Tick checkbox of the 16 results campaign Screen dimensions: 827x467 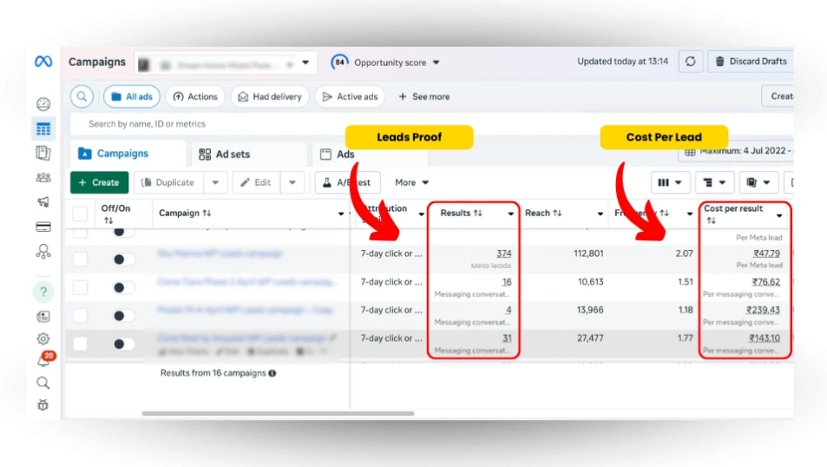coord(80,287)
